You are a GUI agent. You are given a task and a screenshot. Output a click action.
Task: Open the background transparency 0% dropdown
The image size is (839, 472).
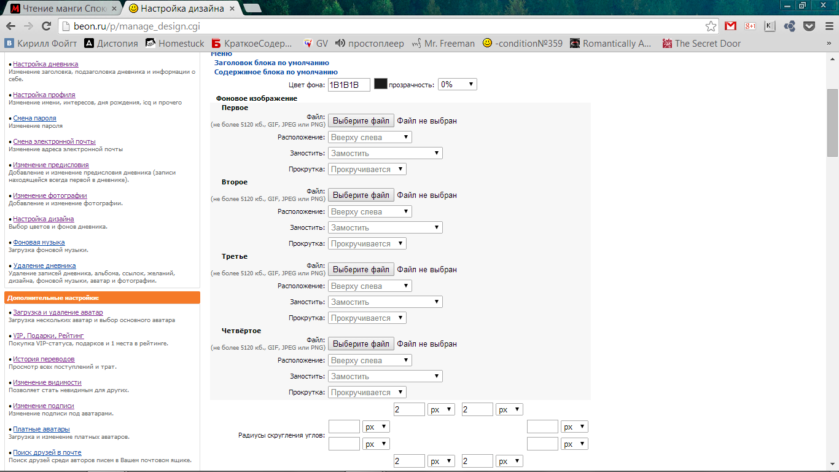[x=457, y=85]
